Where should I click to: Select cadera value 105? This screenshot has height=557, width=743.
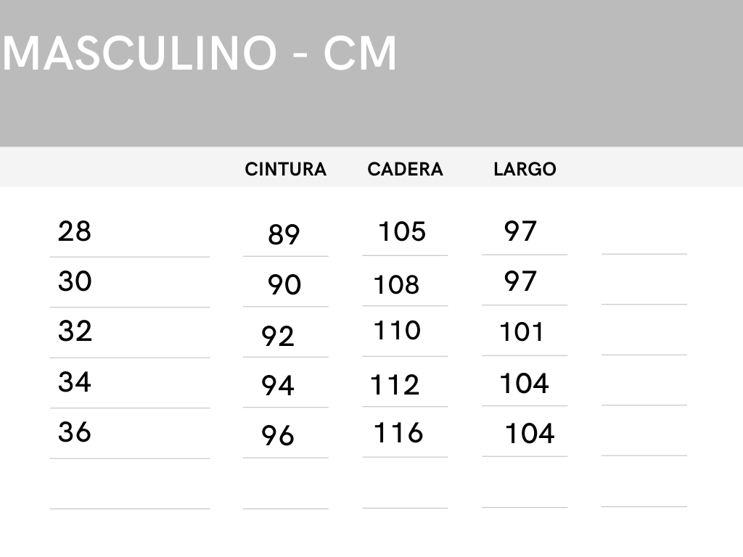pyautogui.click(x=402, y=232)
